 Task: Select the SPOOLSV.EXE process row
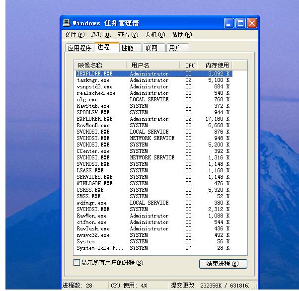(154, 112)
